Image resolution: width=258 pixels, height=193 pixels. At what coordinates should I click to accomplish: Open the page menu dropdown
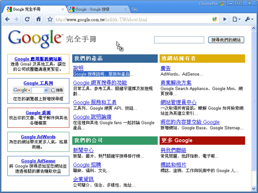click(x=236, y=19)
